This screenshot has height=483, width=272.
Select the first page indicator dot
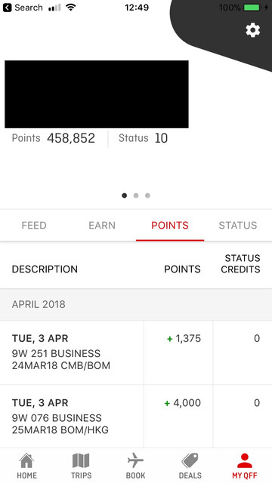tap(124, 195)
